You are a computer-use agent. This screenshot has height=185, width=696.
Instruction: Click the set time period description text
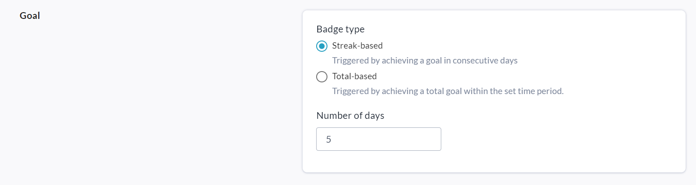coord(448,91)
